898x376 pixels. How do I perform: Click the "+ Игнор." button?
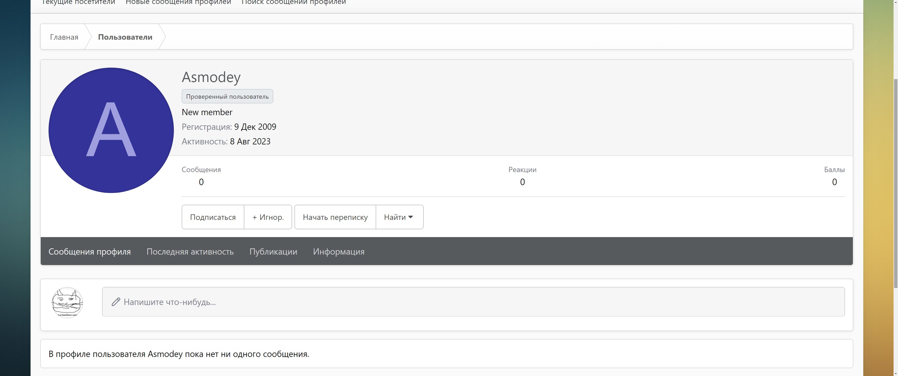[x=268, y=217]
